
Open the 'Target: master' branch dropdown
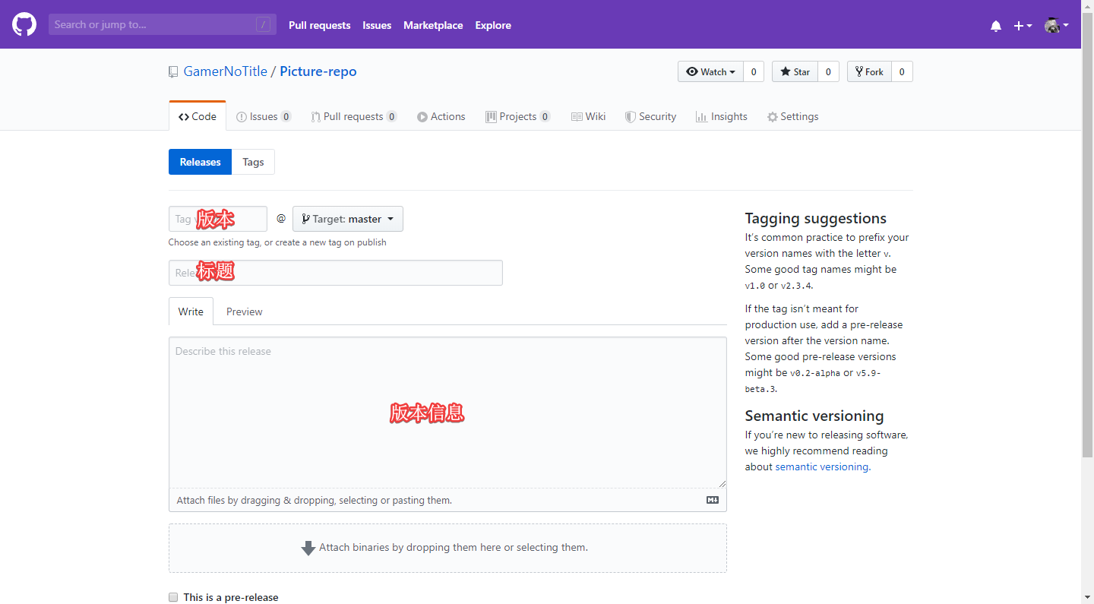(347, 219)
